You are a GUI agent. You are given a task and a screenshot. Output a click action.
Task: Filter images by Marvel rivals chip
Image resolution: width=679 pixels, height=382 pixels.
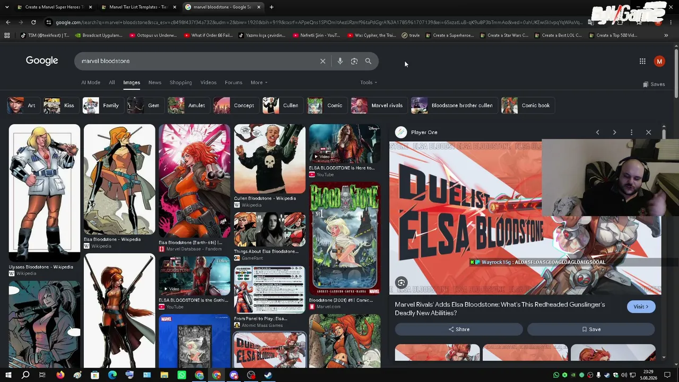[x=378, y=106]
